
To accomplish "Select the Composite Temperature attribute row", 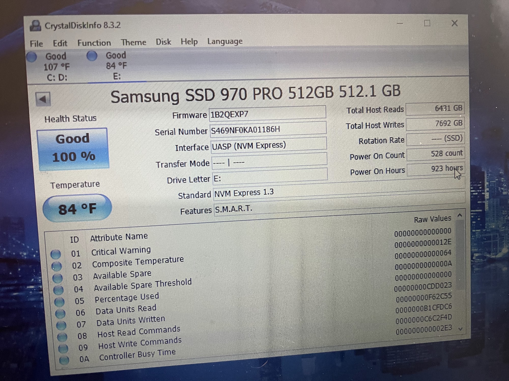I will (138, 262).
